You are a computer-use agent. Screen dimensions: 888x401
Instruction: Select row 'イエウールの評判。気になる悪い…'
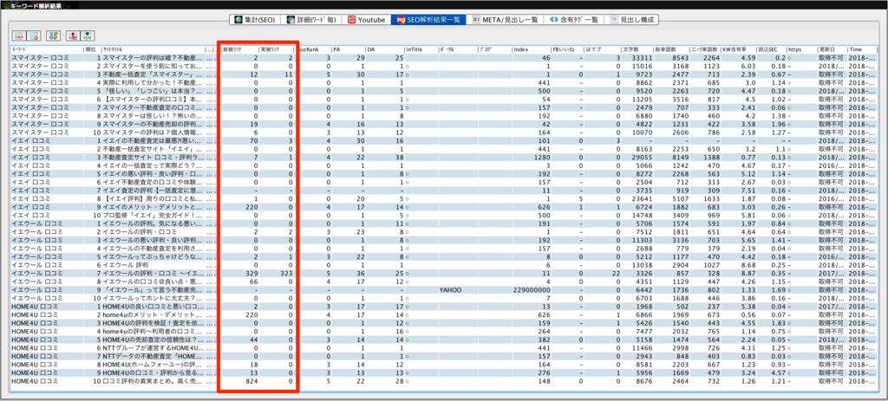coord(443,223)
